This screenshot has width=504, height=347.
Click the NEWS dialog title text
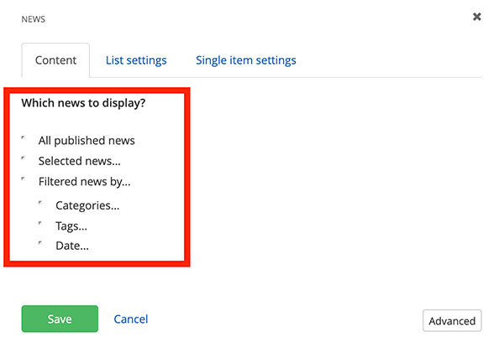tap(34, 18)
